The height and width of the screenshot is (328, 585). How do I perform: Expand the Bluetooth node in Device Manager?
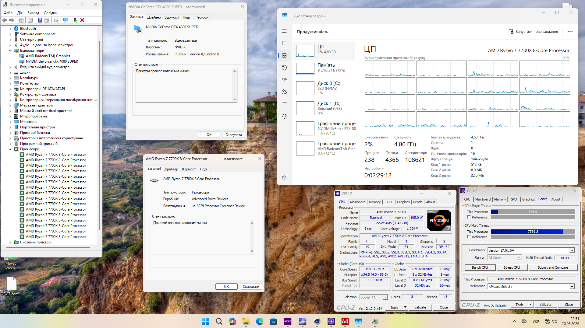click(x=10, y=29)
